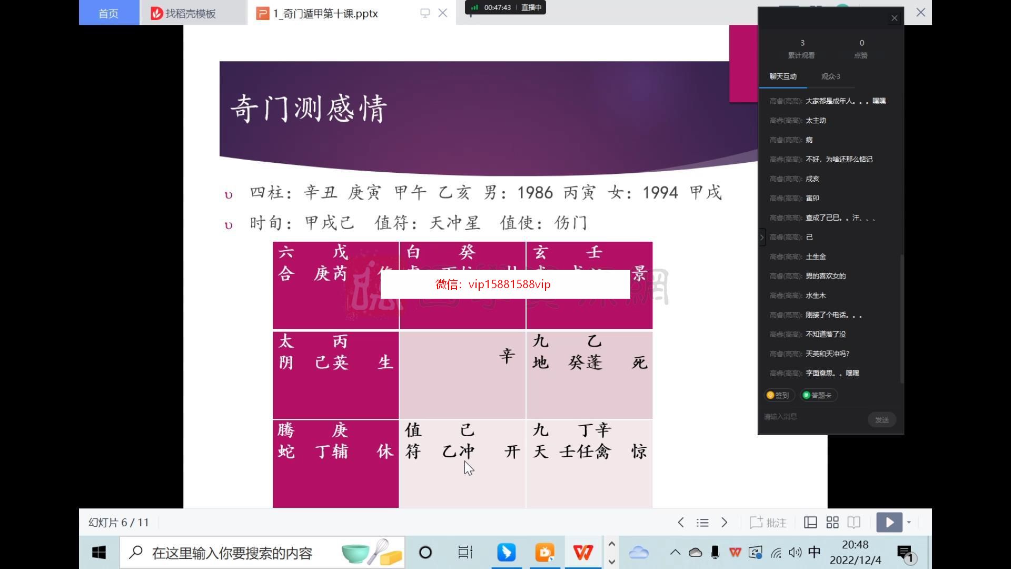Click the 九天 壬任禽 惊 grid cell
The image size is (1011, 569).
tap(589, 464)
